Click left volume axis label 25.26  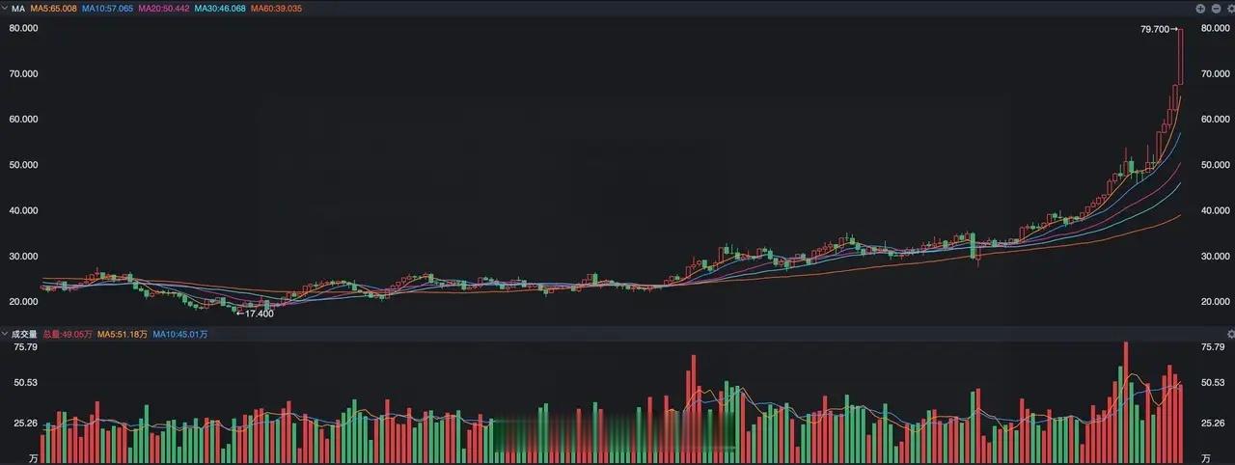(x=24, y=423)
